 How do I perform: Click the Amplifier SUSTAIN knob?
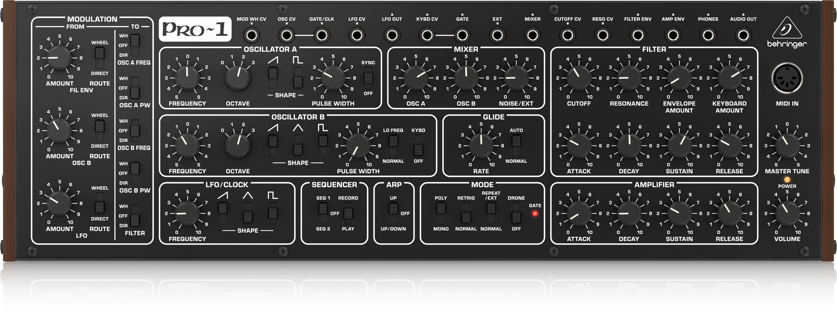pyautogui.click(x=679, y=213)
